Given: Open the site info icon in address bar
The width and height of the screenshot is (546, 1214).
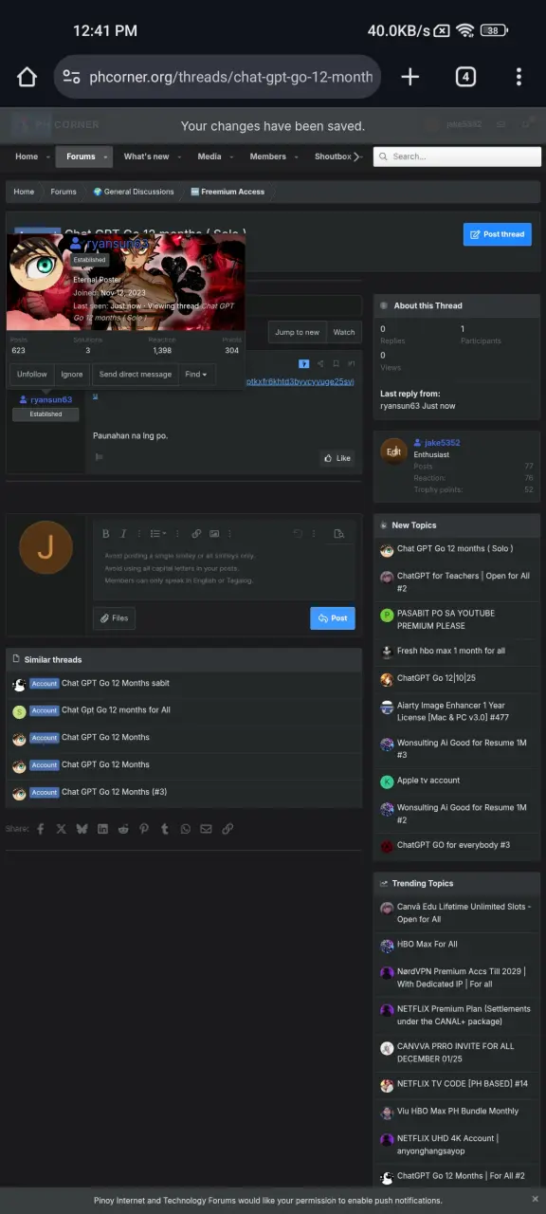Looking at the screenshot, I should [x=71, y=77].
